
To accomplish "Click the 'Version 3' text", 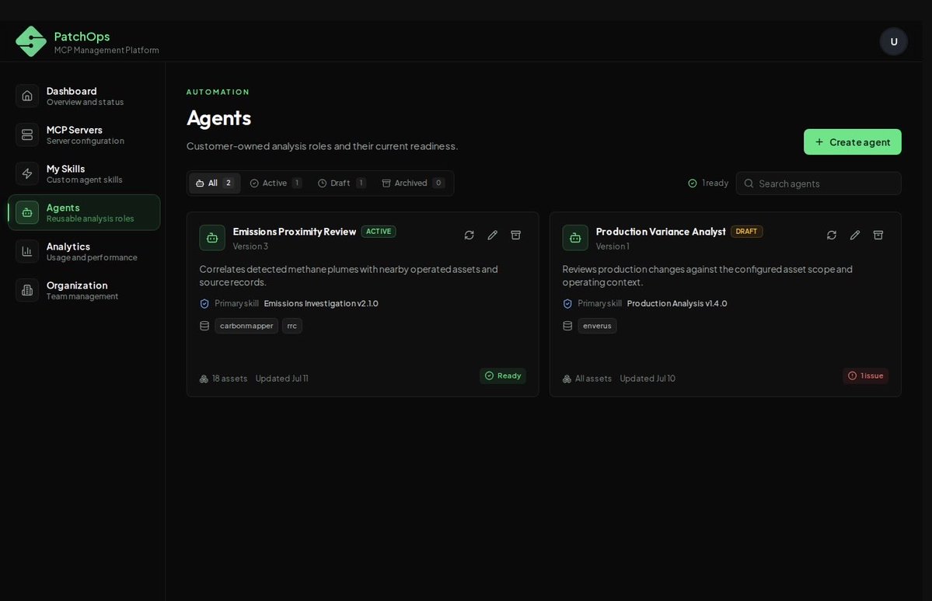I will click(250, 246).
